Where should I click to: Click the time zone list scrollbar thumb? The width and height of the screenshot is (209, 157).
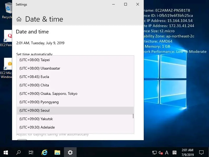tap(133, 116)
